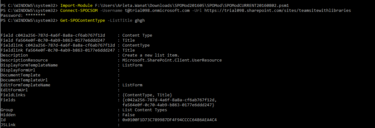The image size is (375, 128).
Task: Click the DisplayFormTemplateName ListForm value
Action: coord(132,65)
